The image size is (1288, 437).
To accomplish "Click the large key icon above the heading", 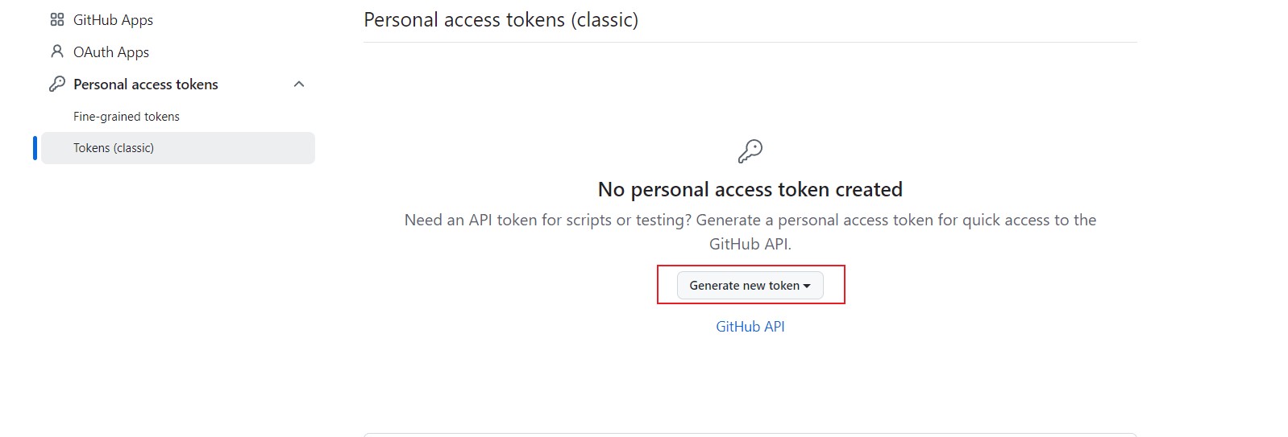I will [x=750, y=151].
